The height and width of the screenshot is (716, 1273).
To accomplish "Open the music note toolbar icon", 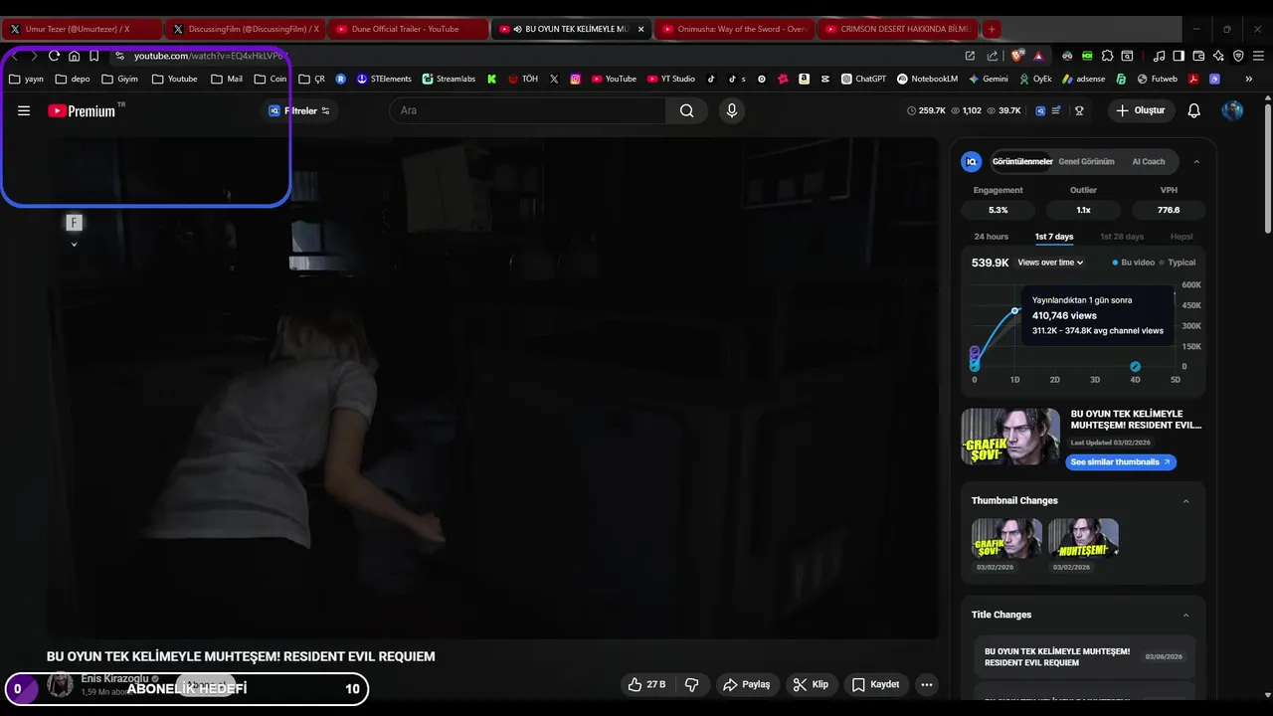I will pos(1159,56).
